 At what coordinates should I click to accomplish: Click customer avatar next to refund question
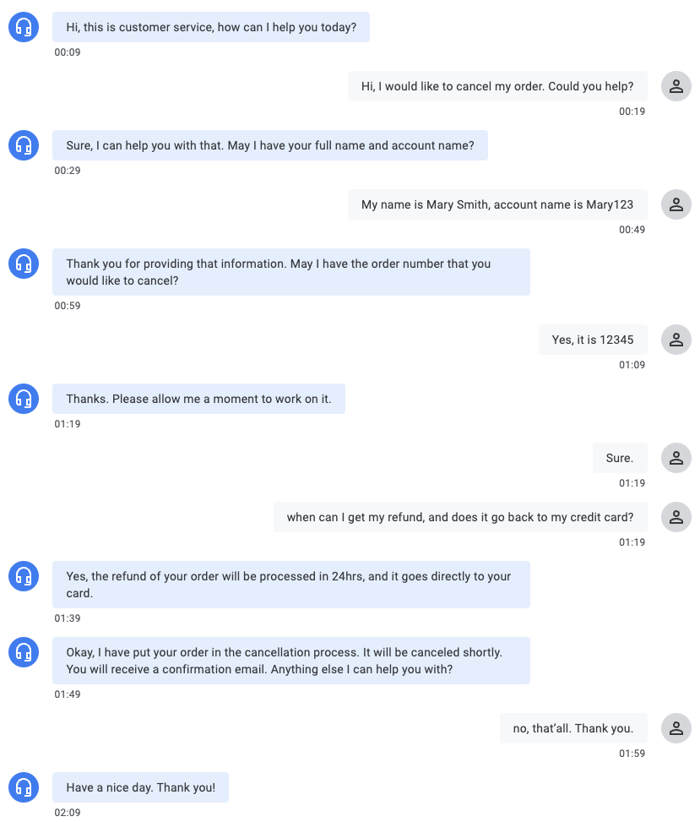pos(676,517)
